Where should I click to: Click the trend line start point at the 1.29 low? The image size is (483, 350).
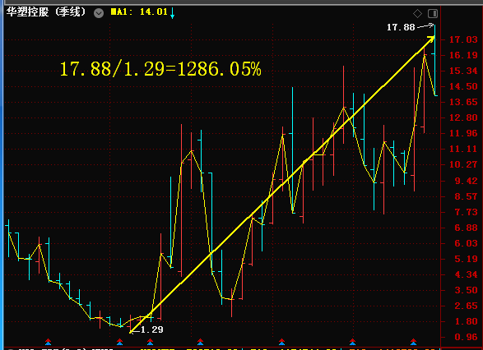pyautogui.click(x=131, y=332)
